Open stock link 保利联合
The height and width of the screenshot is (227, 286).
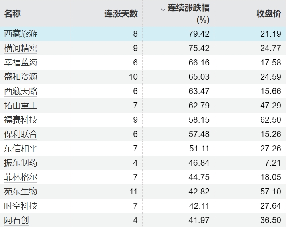[21, 134]
